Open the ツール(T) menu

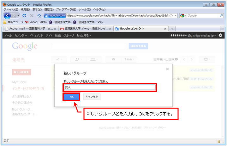pos(85,9)
